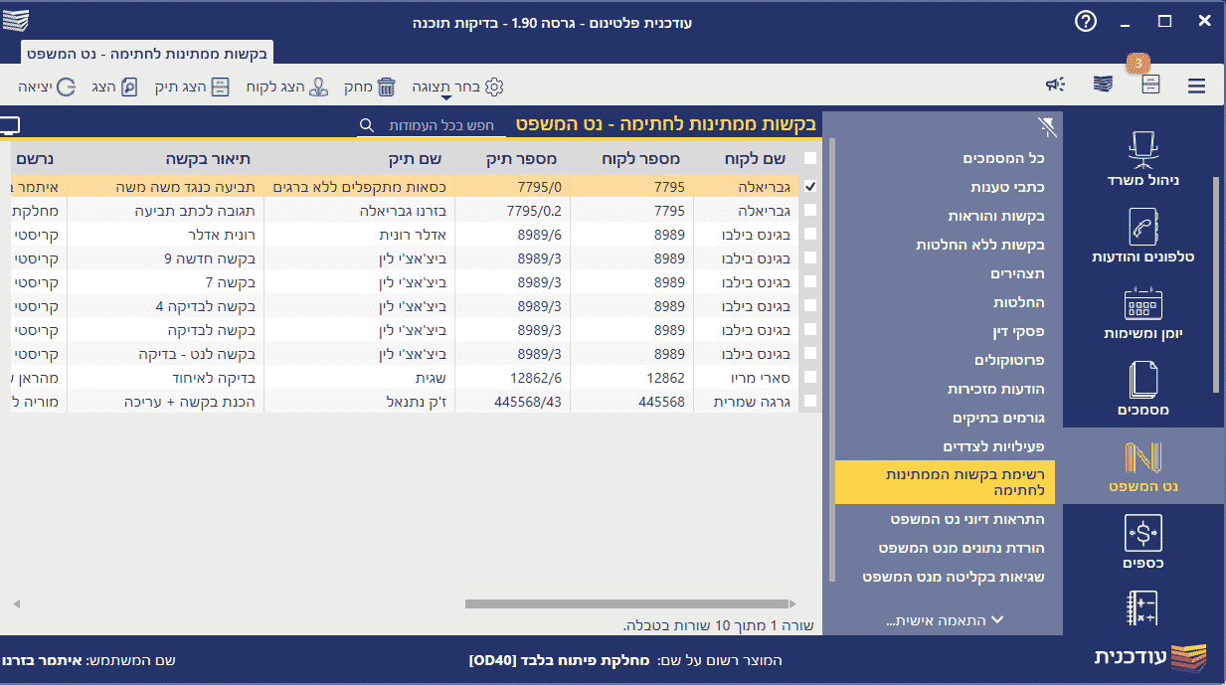Screen dimensions: 1226x685
Task: Check checkbox of בקשה 7 row
Action: (810, 281)
